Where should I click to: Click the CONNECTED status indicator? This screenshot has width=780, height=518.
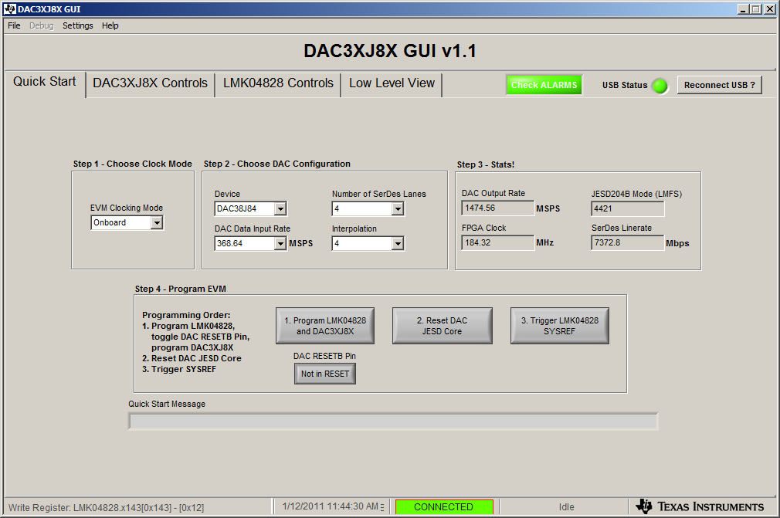tap(444, 507)
